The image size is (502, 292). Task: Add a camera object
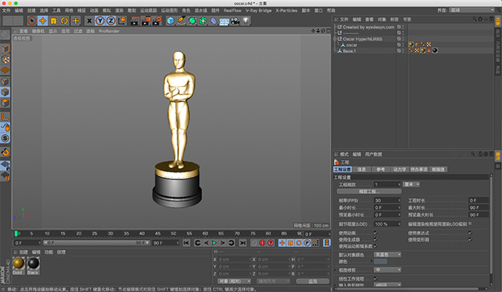coord(235,21)
